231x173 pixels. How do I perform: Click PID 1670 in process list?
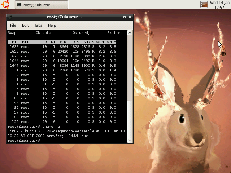(14, 56)
